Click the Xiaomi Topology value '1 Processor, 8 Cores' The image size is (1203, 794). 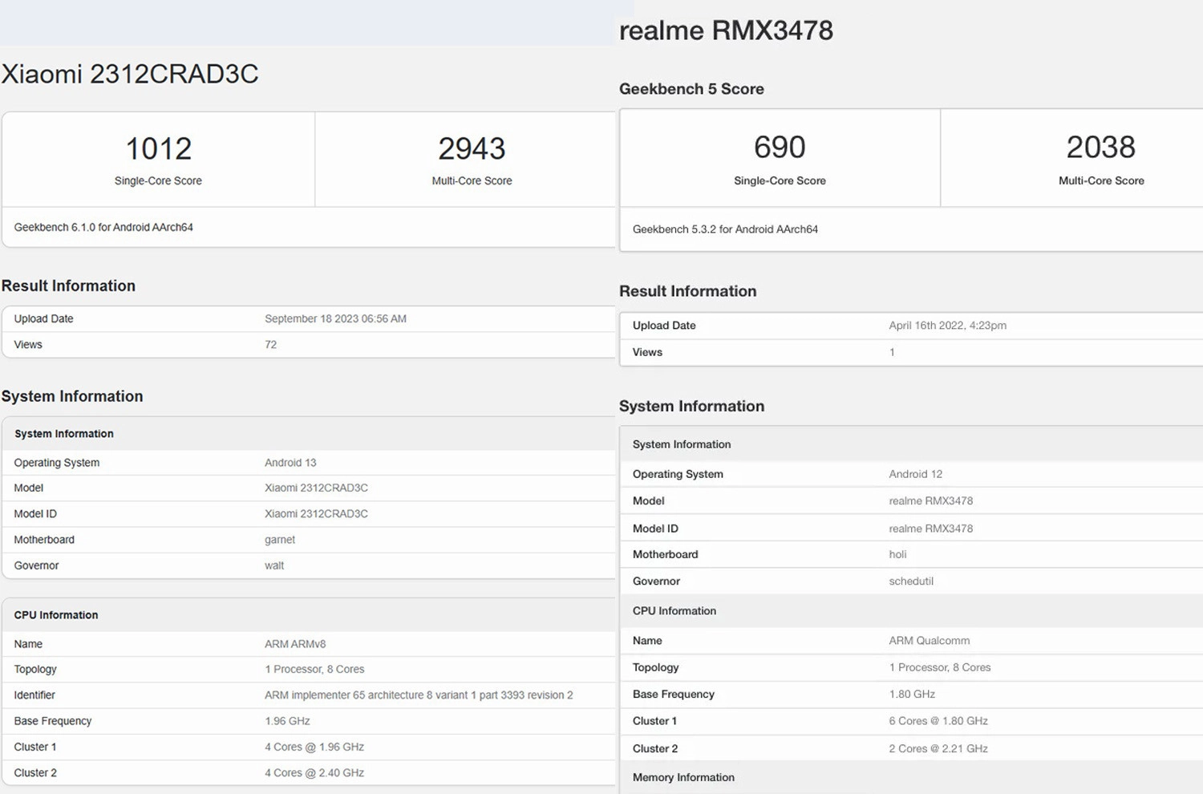314,670
